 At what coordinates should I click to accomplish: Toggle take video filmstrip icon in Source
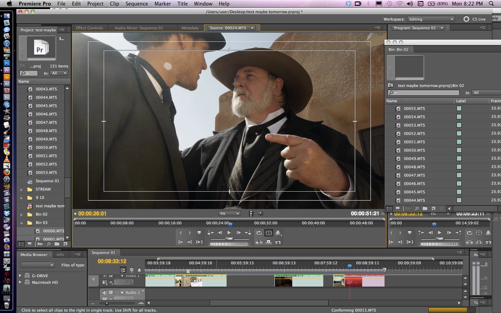[251, 214]
